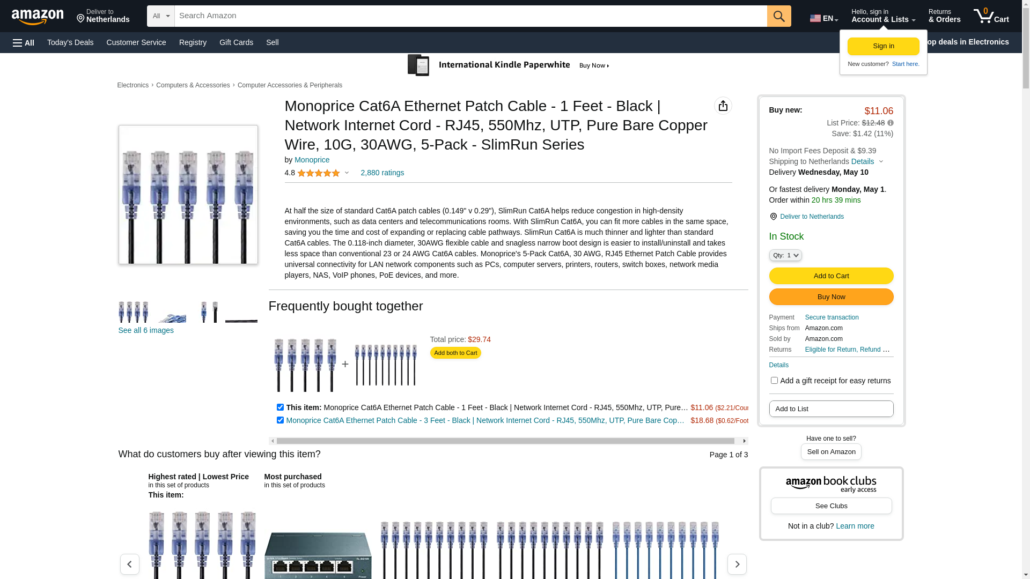The image size is (1030, 579).
Task: Open the All hamburger menu
Action: pyautogui.click(x=24, y=43)
